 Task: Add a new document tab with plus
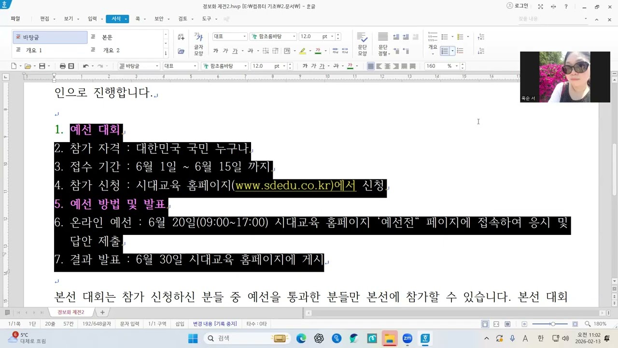tap(102, 312)
